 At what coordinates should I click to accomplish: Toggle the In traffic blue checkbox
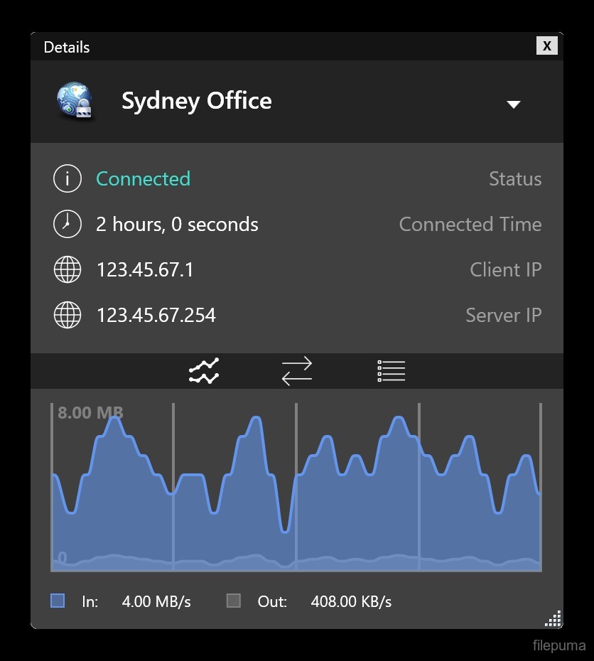[x=58, y=601]
